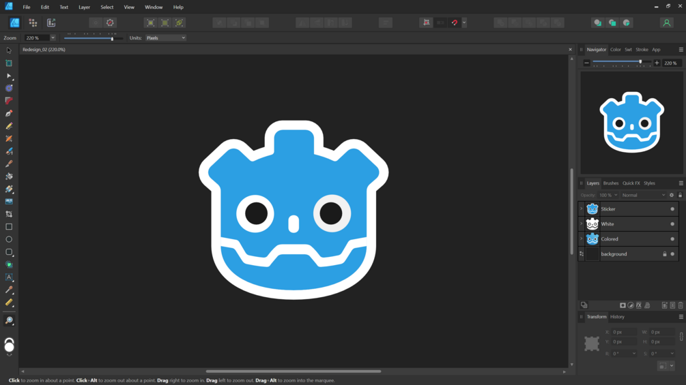Viewport: 686px width, 385px height.
Task: Switch to Export Persona
Action: [x=51, y=22]
